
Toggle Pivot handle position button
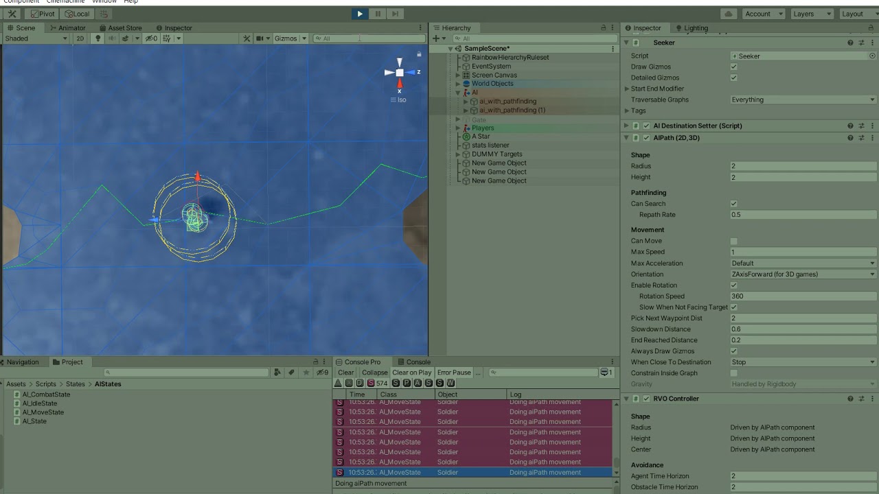point(43,14)
